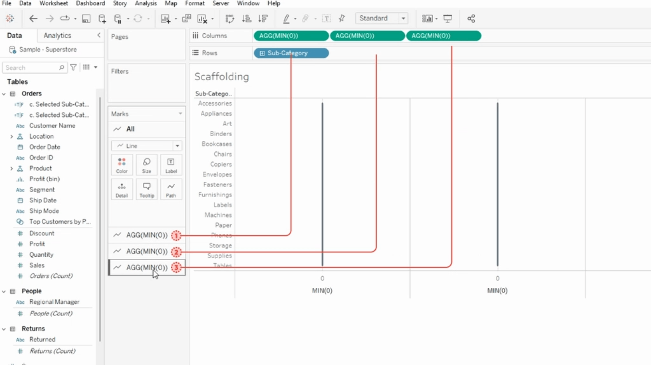Open the Tooltip card in Marks
This screenshot has height=365, width=651.
click(146, 189)
